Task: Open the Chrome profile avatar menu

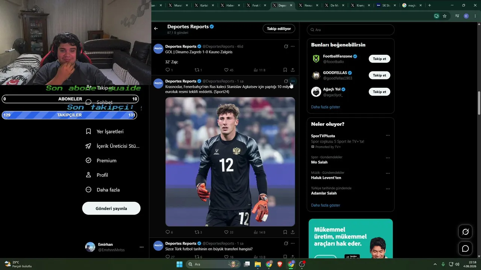Action: coord(466,16)
